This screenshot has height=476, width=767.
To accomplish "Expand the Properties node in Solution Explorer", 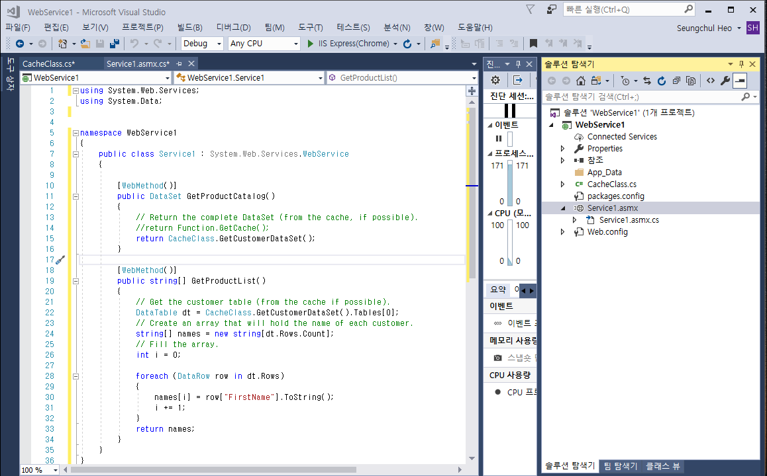I will tap(563, 149).
